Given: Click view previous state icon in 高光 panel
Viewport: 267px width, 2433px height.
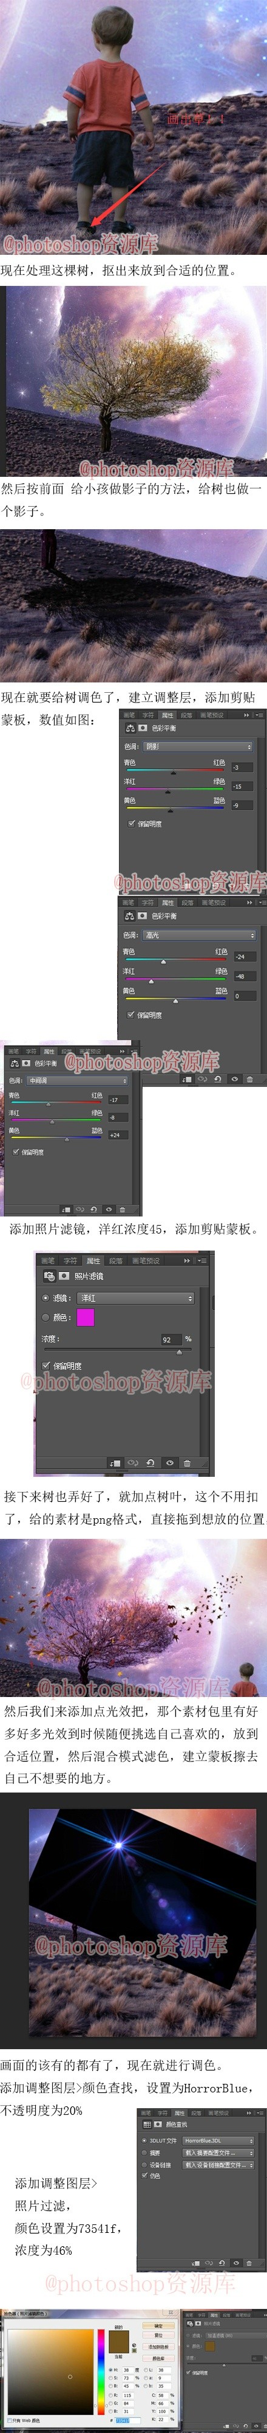Looking at the screenshot, I should tap(202, 1078).
